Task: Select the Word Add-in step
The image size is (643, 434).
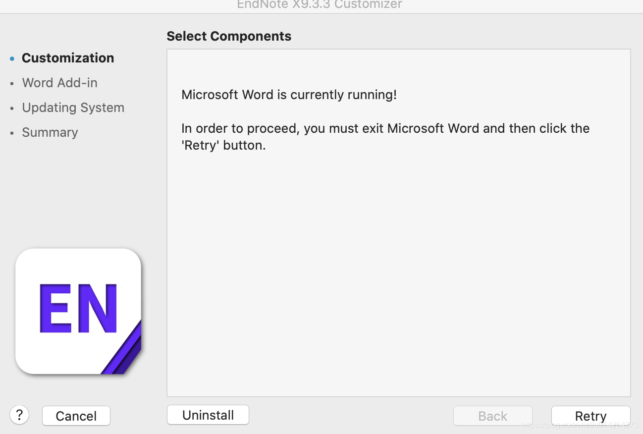Action: (59, 83)
